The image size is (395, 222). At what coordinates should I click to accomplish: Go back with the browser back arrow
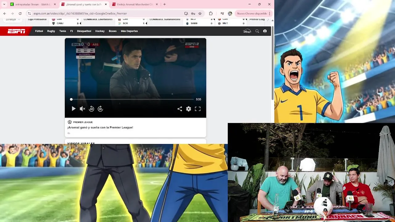(5, 14)
